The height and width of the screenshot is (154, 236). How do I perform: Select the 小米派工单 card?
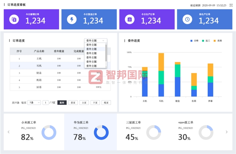[34, 132]
